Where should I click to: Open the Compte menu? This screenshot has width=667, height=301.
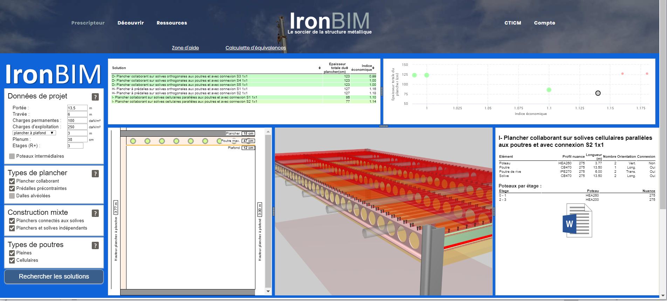544,23
